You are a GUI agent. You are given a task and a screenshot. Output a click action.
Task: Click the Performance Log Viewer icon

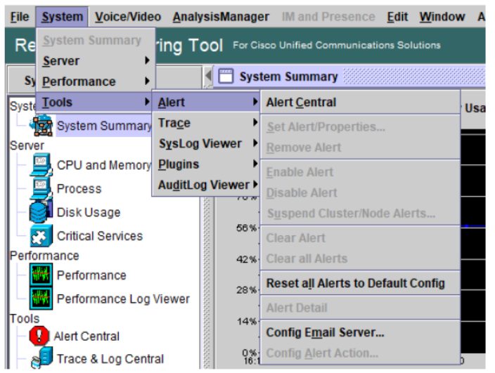pos(41,299)
